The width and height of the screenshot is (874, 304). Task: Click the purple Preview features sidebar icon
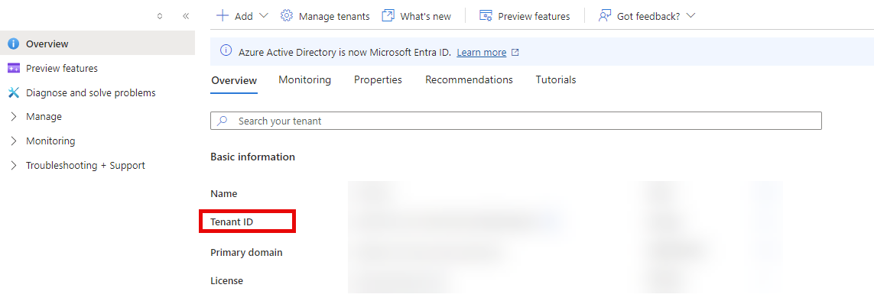click(x=13, y=68)
